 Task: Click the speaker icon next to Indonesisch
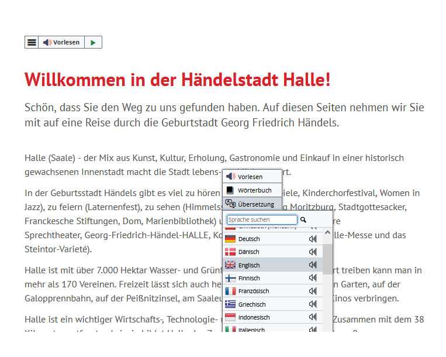click(313, 317)
